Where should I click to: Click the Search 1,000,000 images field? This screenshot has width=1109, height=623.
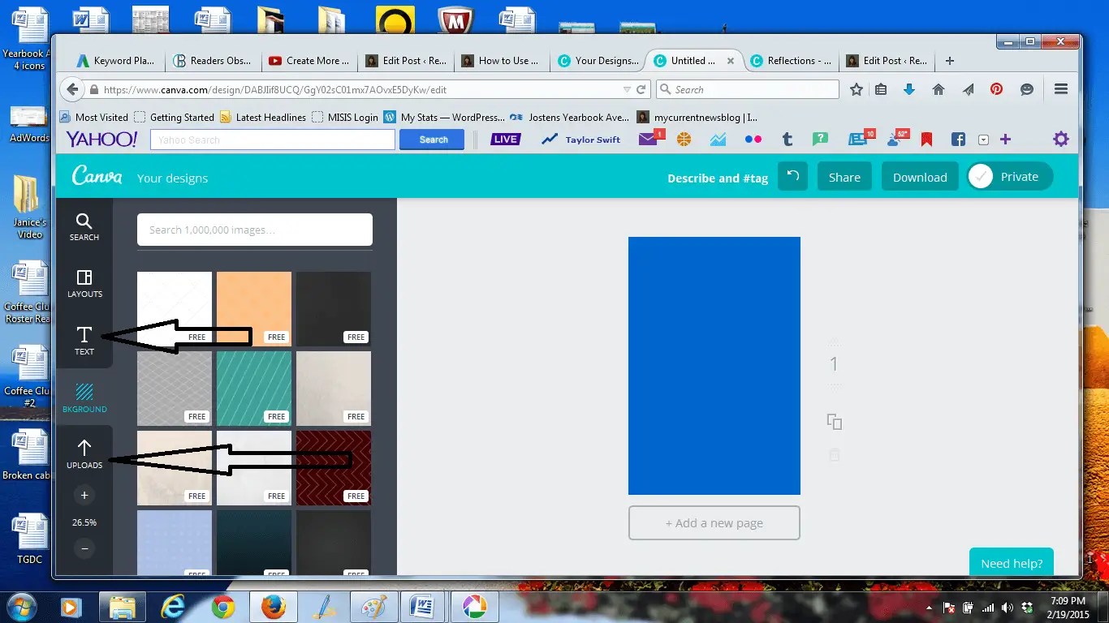coord(255,230)
